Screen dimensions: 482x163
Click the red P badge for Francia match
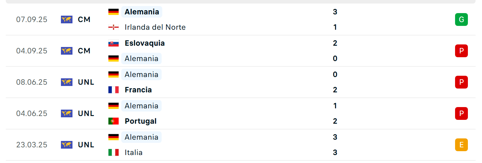coord(461,82)
